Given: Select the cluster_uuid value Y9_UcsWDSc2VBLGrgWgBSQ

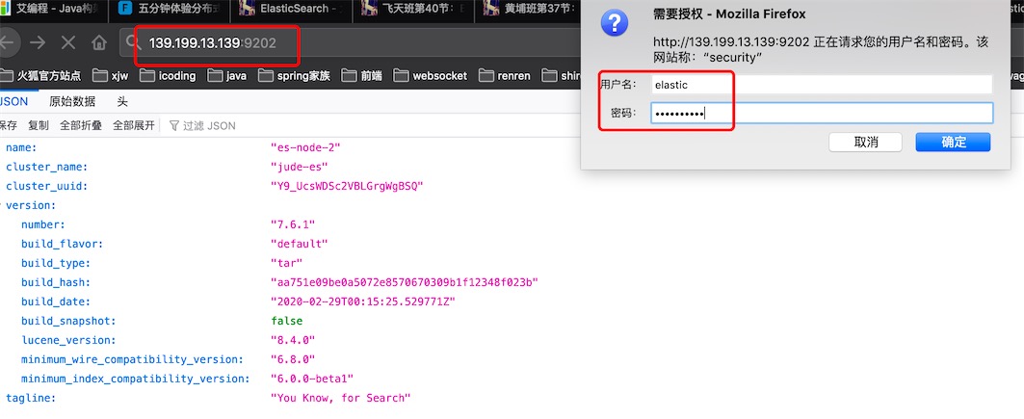Looking at the screenshot, I should (x=347, y=187).
